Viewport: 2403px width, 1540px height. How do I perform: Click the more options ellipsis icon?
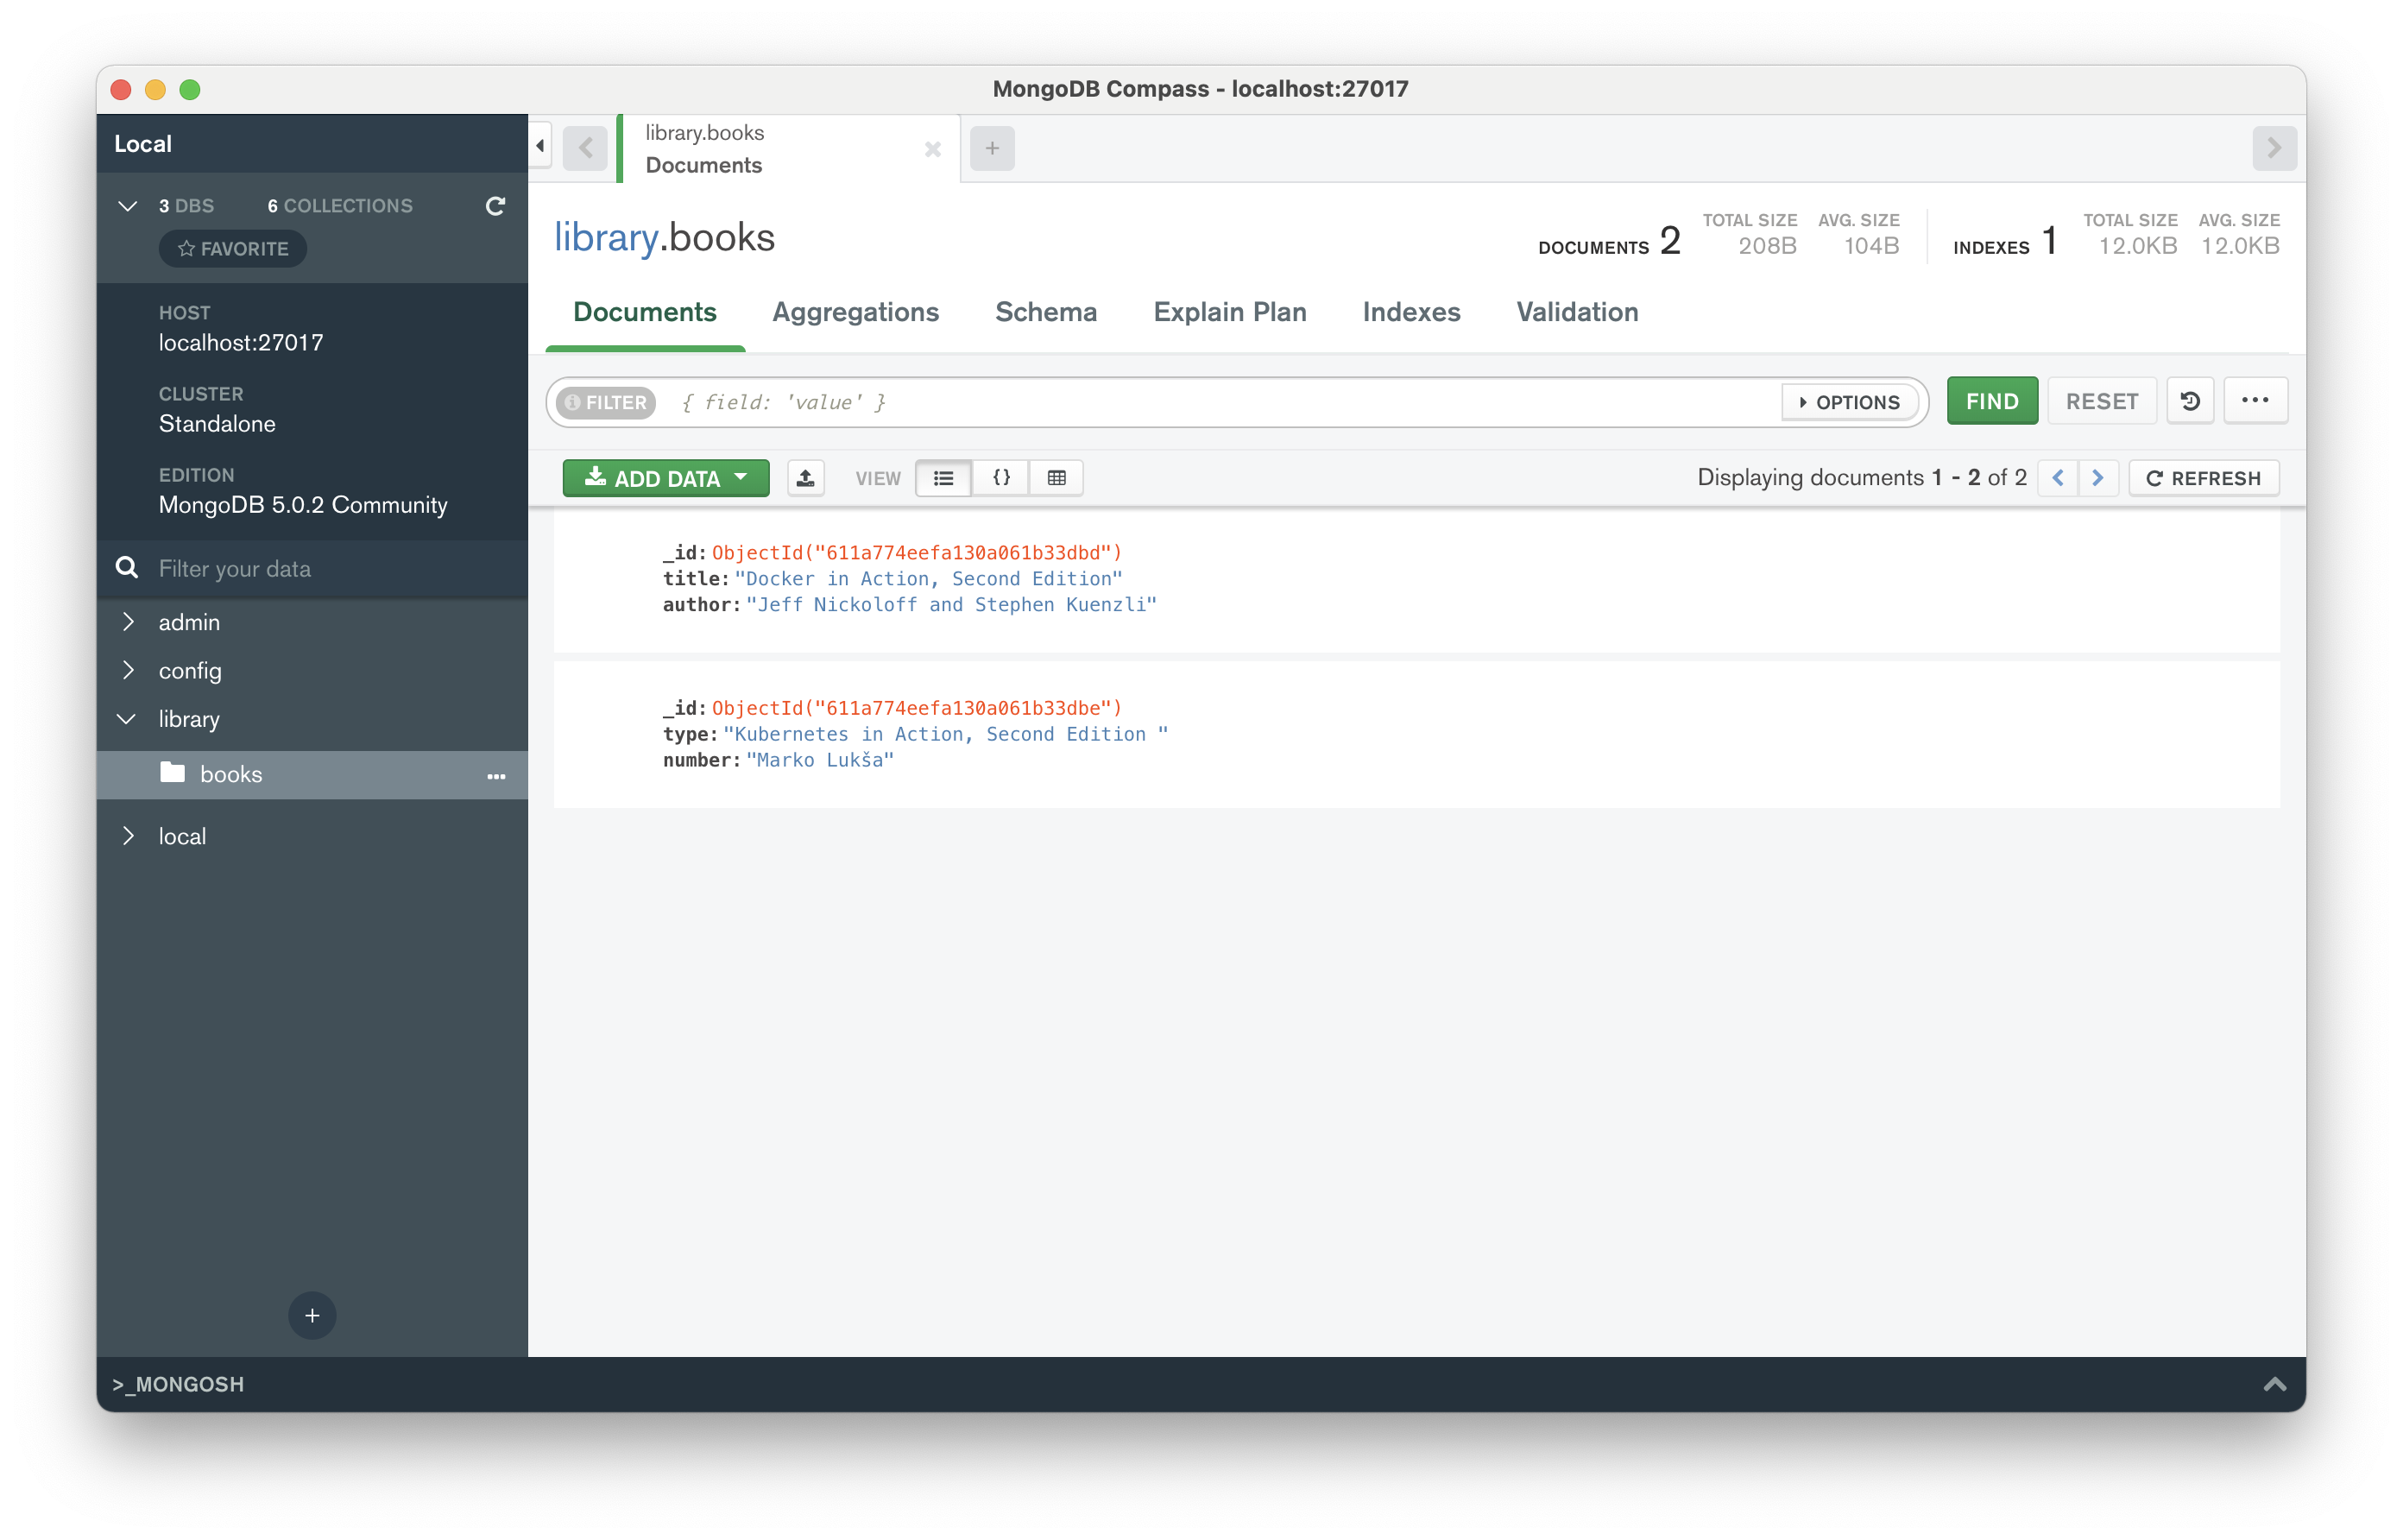click(x=2256, y=400)
